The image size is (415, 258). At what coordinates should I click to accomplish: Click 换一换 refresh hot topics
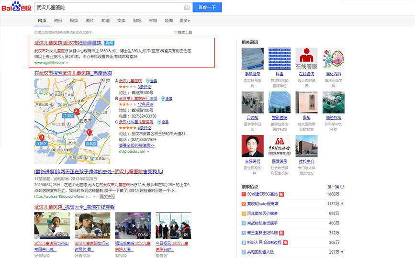tap(336, 187)
